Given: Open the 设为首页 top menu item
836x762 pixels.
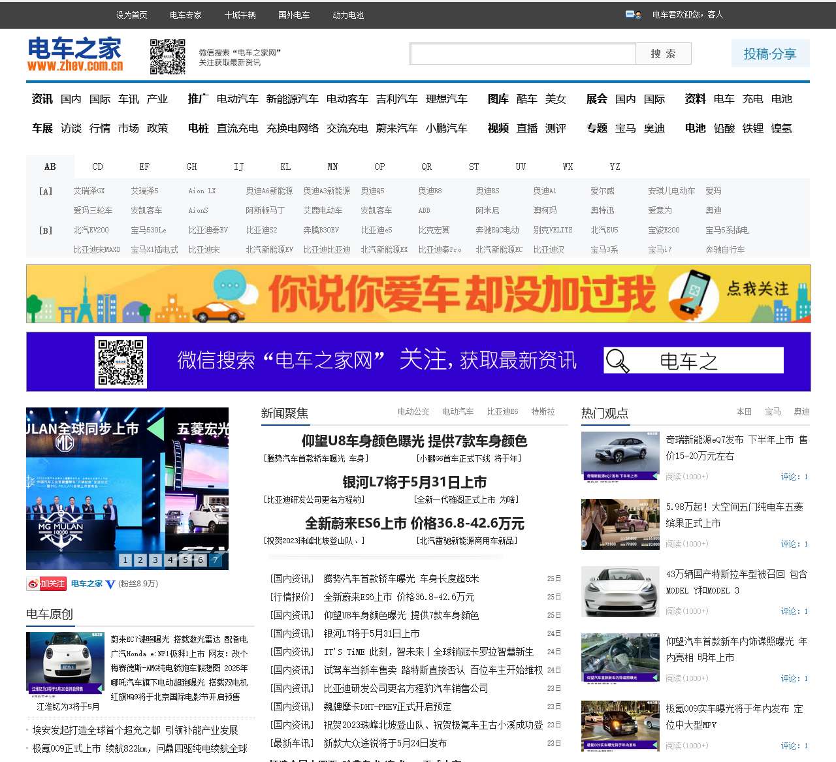Looking at the screenshot, I should tap(131, 15).
